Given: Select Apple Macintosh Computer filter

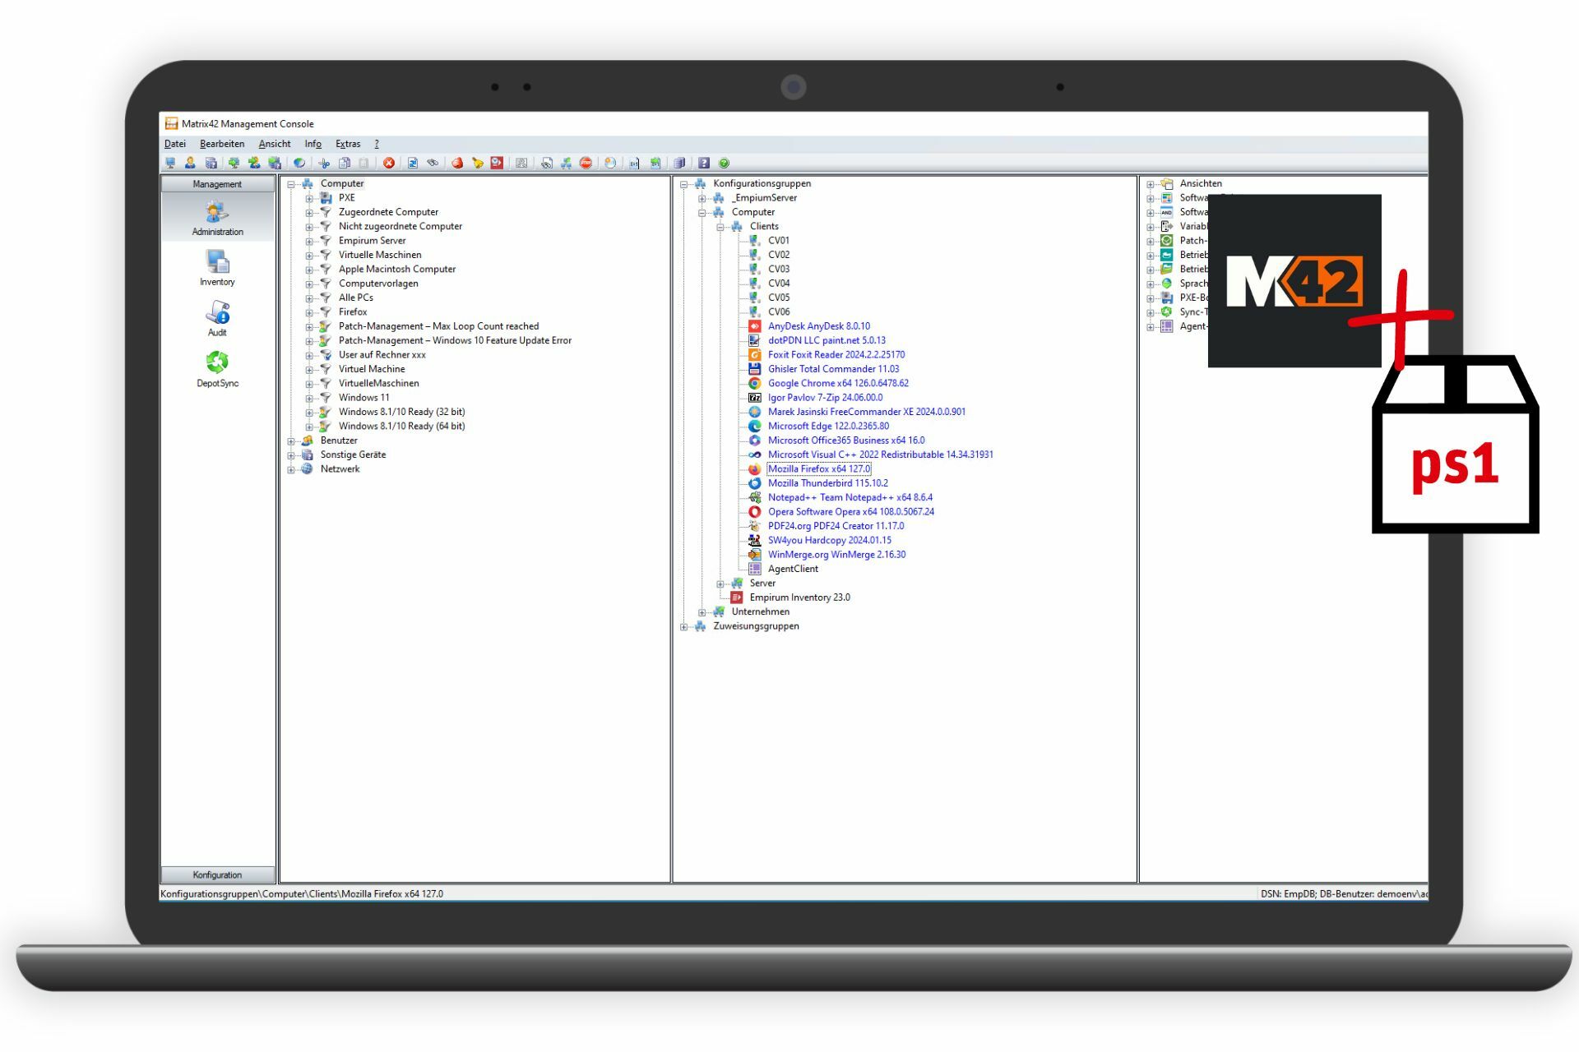Looking at the screenshot, I should tap(397, 269).
